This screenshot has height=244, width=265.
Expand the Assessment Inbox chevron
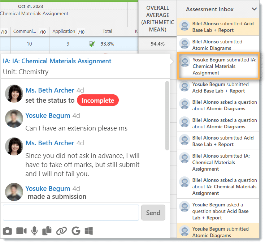pyautogui.click(x=254, y=9)
